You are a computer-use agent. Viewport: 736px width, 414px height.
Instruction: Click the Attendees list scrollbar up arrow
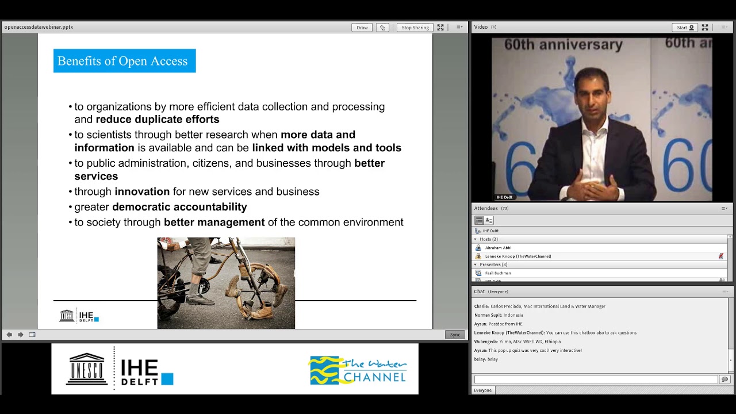pos(730,237)
